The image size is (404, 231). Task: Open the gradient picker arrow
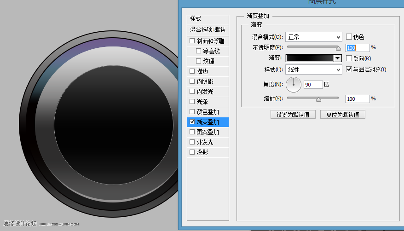point(338,58)
